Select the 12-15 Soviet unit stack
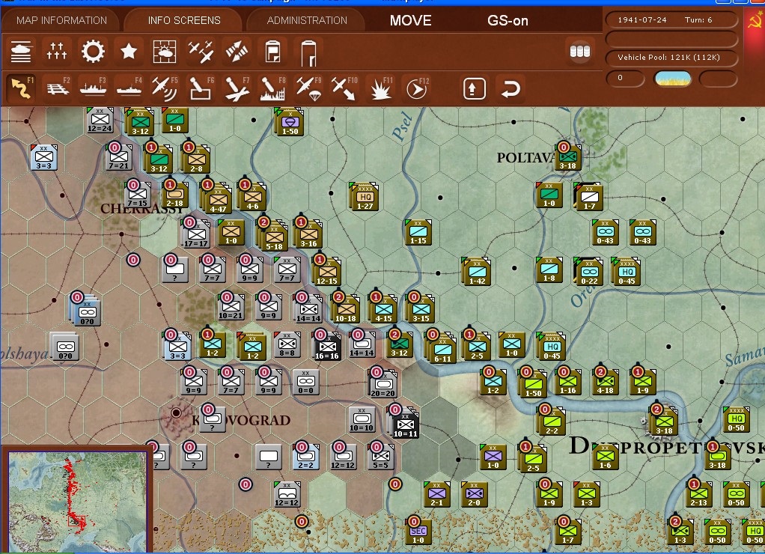Screen dimensions: 765x554 click(327, 271)
